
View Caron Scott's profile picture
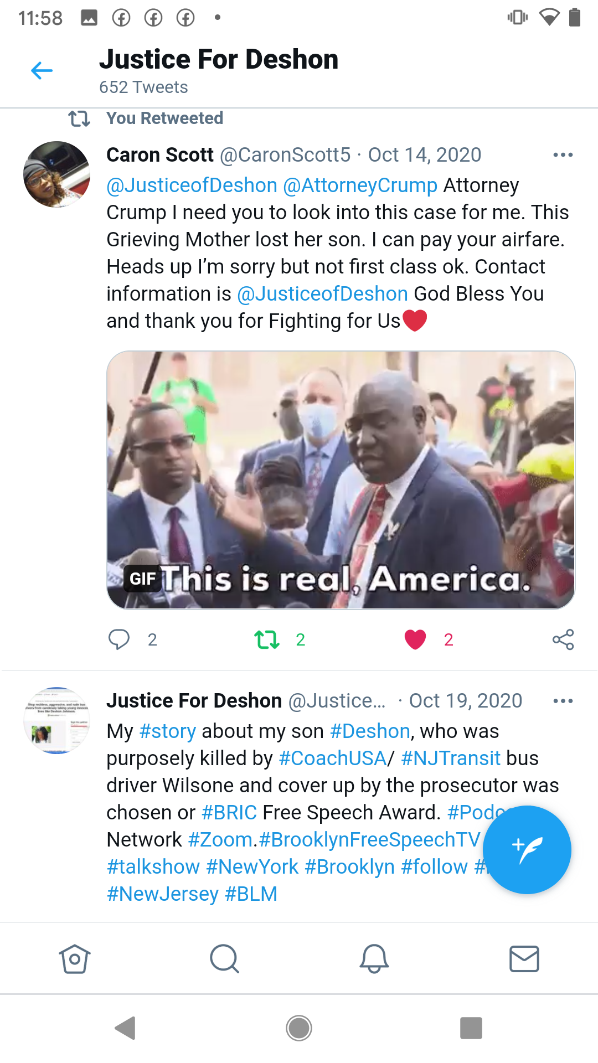[56, 174]
